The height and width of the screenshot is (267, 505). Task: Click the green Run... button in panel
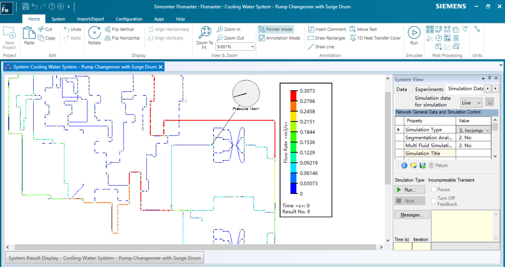[x=410, y=190]
